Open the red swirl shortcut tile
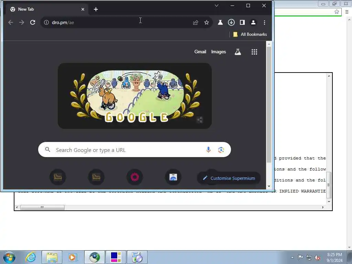The height and width of the screenshot is (264, 352). tap(135, 177)
